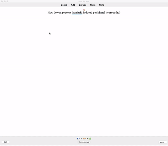The width and height of the screenshot is (168, 146).
Task: Expand the More dropdown menu
Action: pos(162,142)
